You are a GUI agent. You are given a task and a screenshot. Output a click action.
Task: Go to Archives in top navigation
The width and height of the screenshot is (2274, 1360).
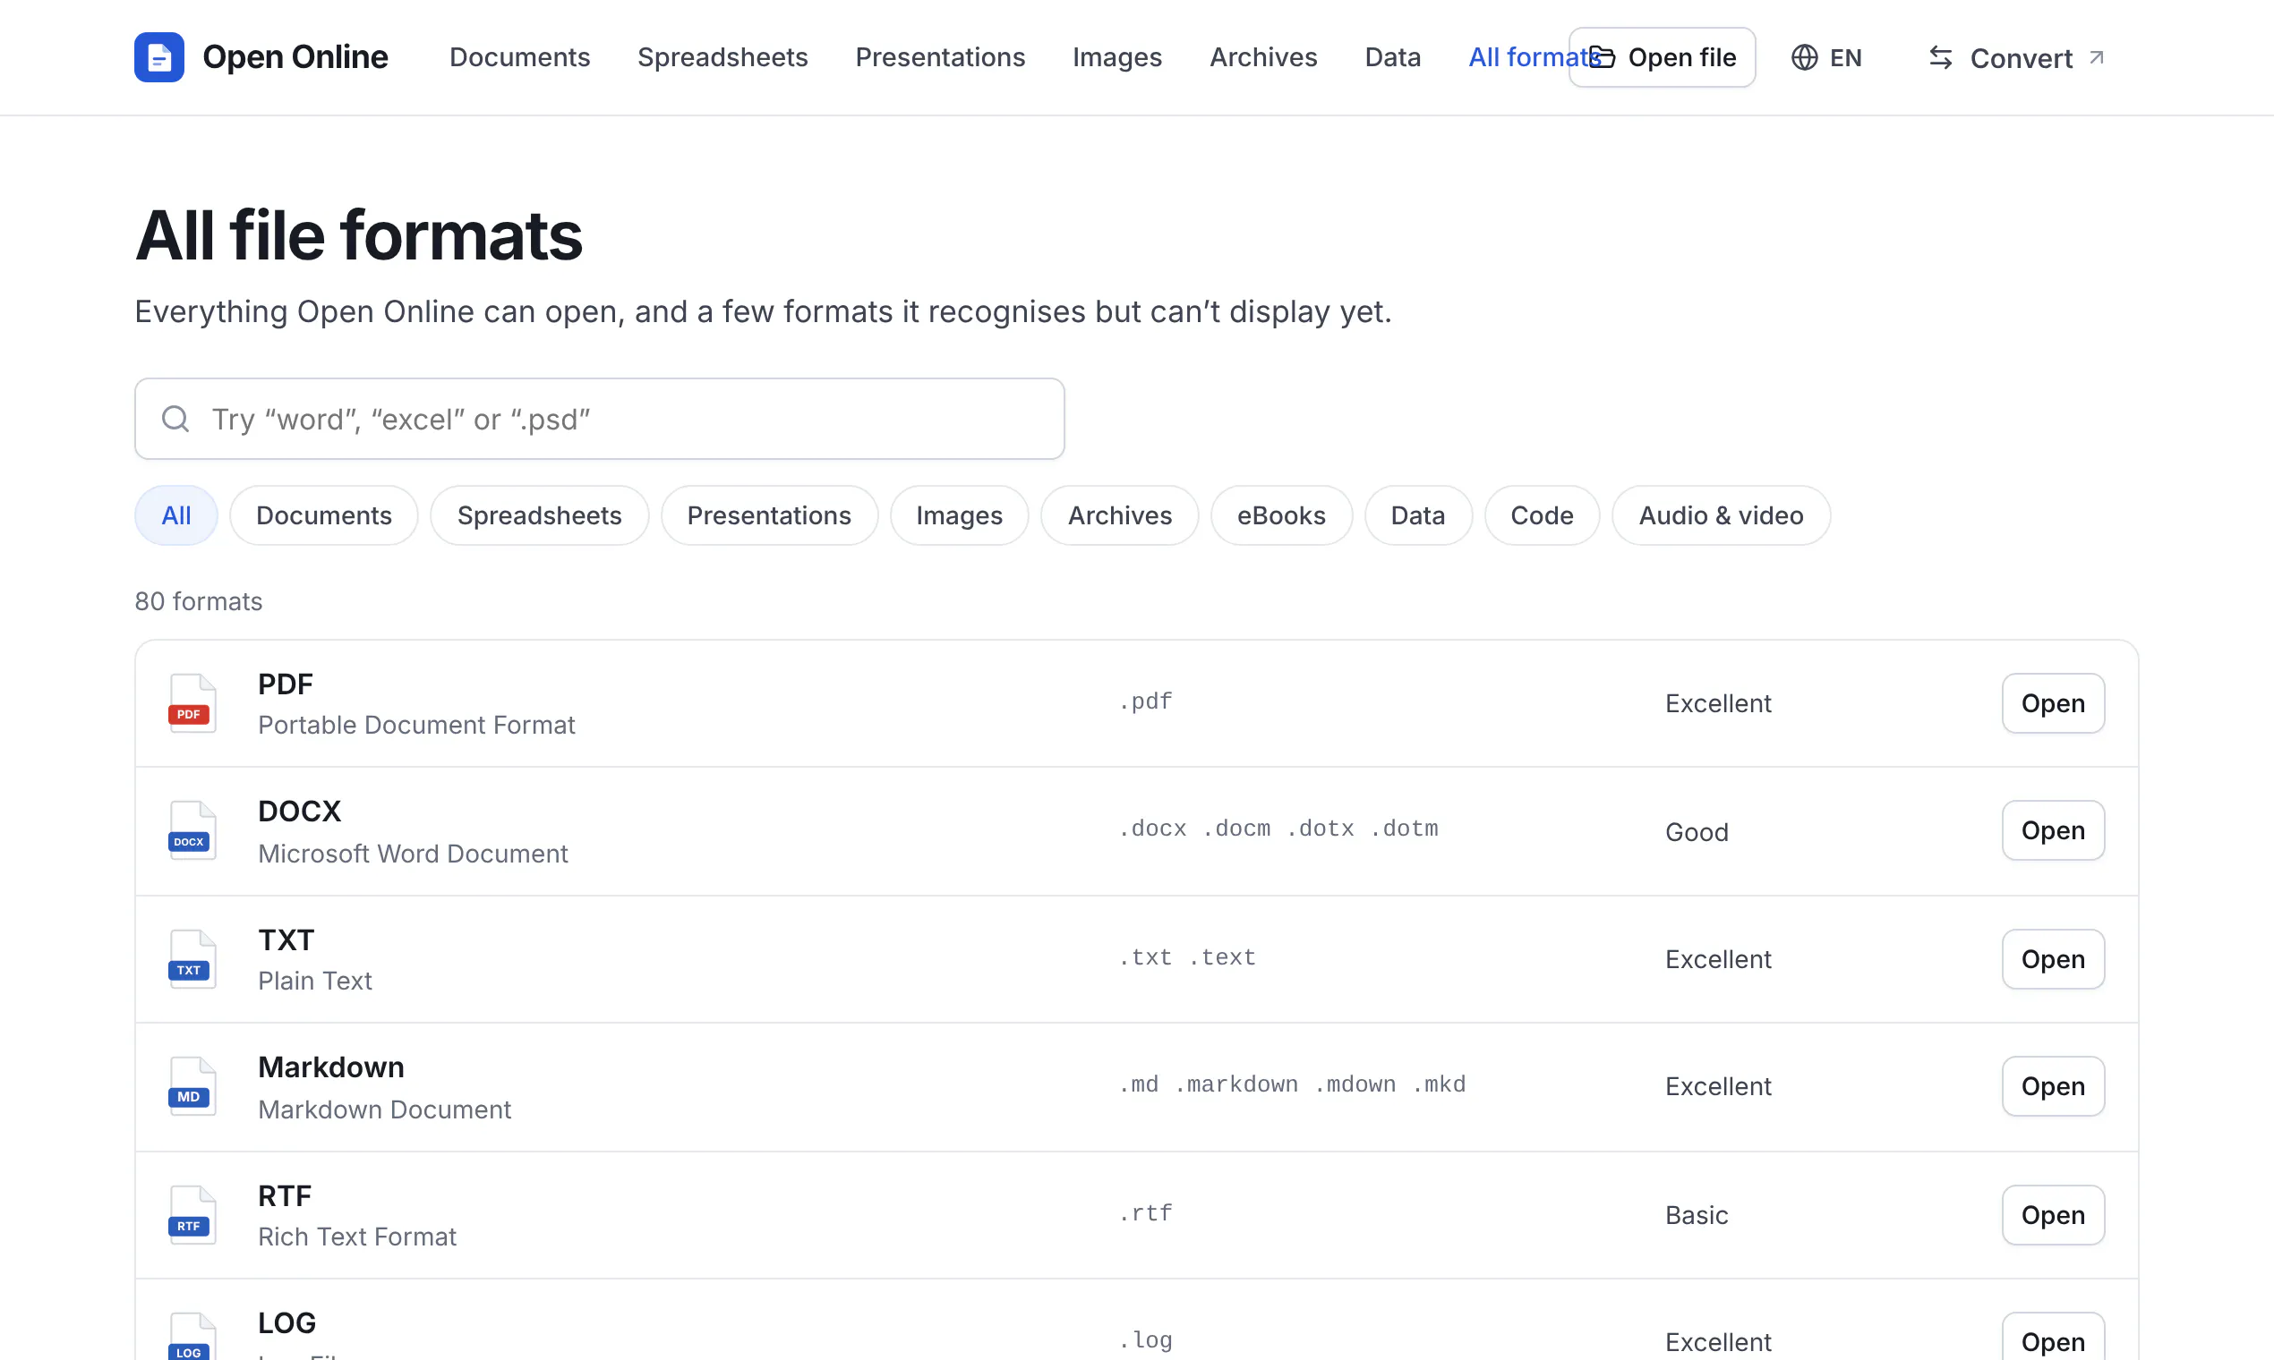pos(1262,57)
